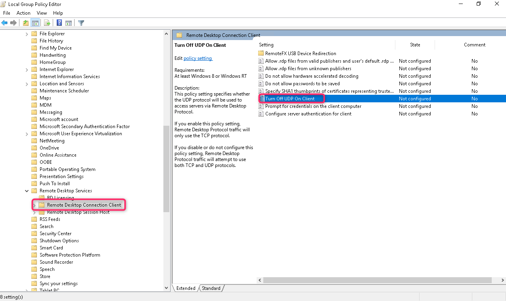Click the Show/Hide Action Pane icon
506x301 pixels.
coord(69,23)
